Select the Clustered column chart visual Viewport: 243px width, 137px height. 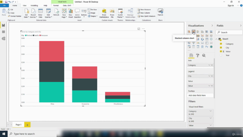[202, 32]
